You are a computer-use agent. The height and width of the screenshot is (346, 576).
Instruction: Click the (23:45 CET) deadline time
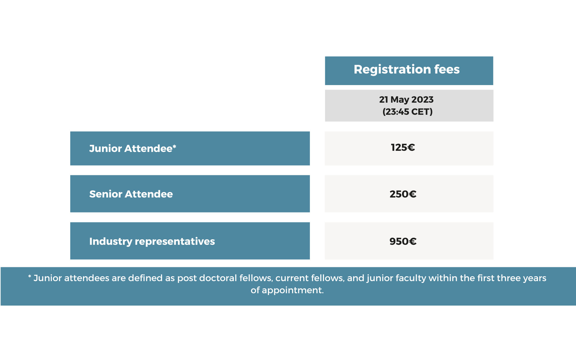(408, 112)
